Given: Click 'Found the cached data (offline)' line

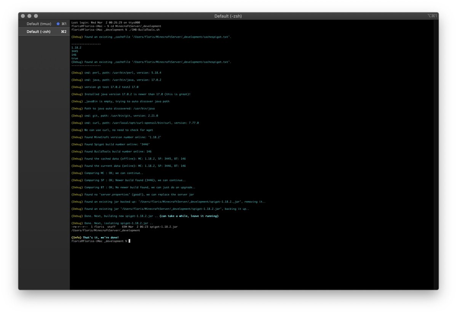Looking at the screenshot, I should pos(128,159).
